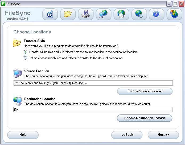This screenshot has height=145, width=185.
Task: Click the Destination Location computer globe icon
Action: [18, 101]
